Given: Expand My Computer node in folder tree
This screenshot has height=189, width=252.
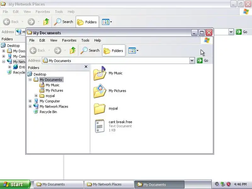Looking at the screenshot, I should tap(30, 101).
